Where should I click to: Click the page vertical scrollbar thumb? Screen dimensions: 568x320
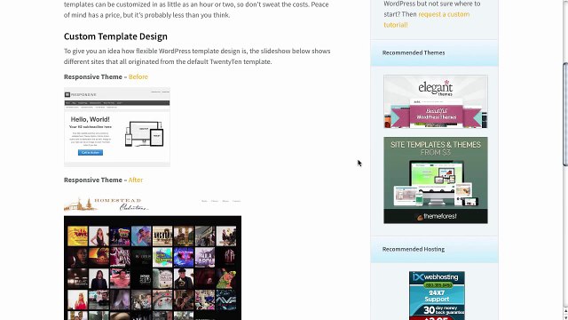click(x=565, y=114)
